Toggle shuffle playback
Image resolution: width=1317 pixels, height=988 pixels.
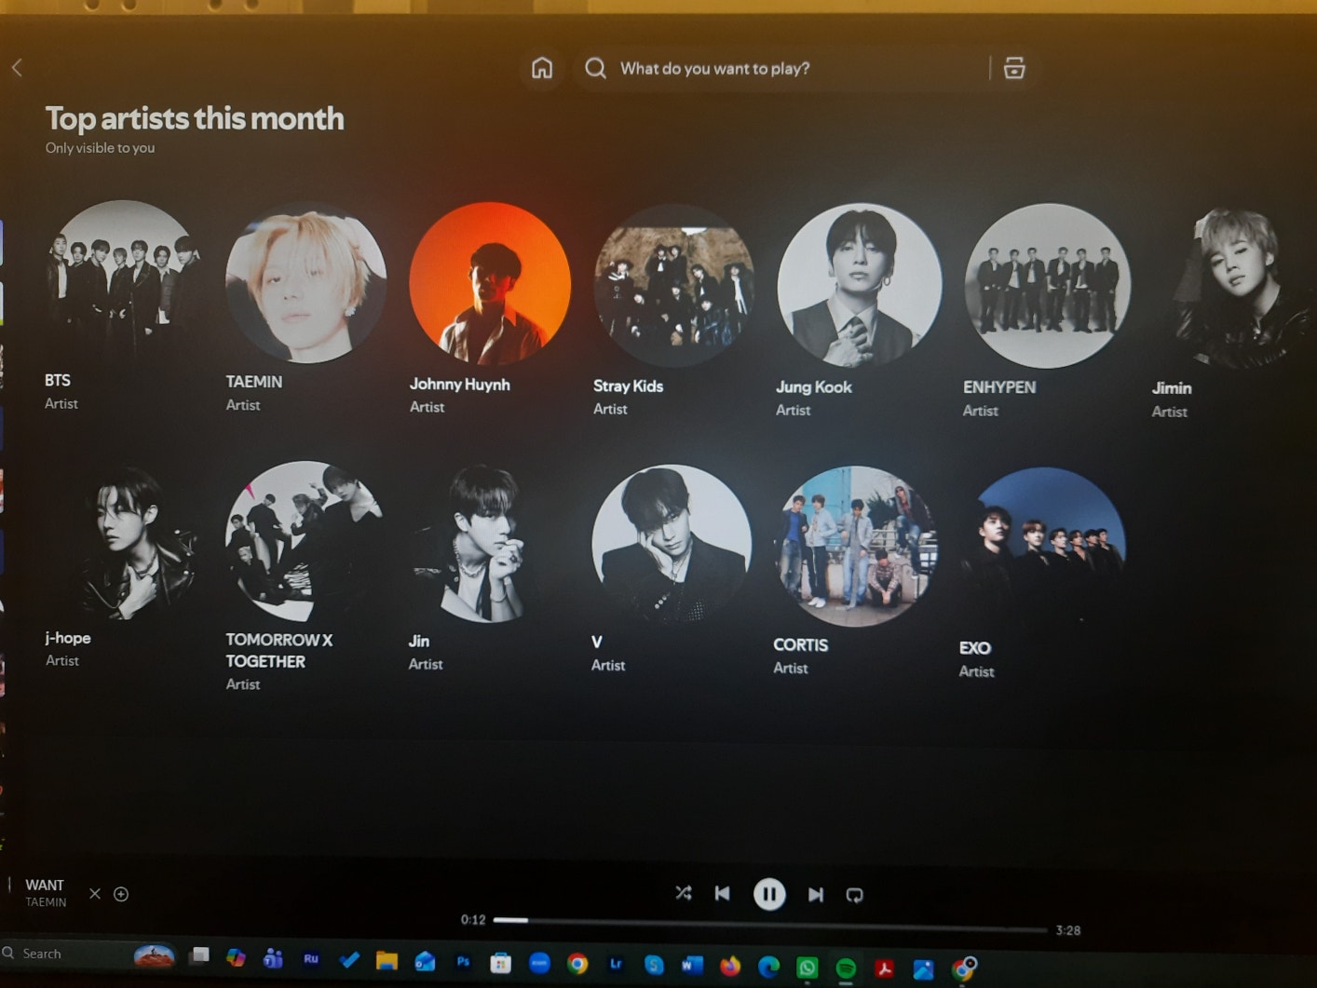point(684,893)
